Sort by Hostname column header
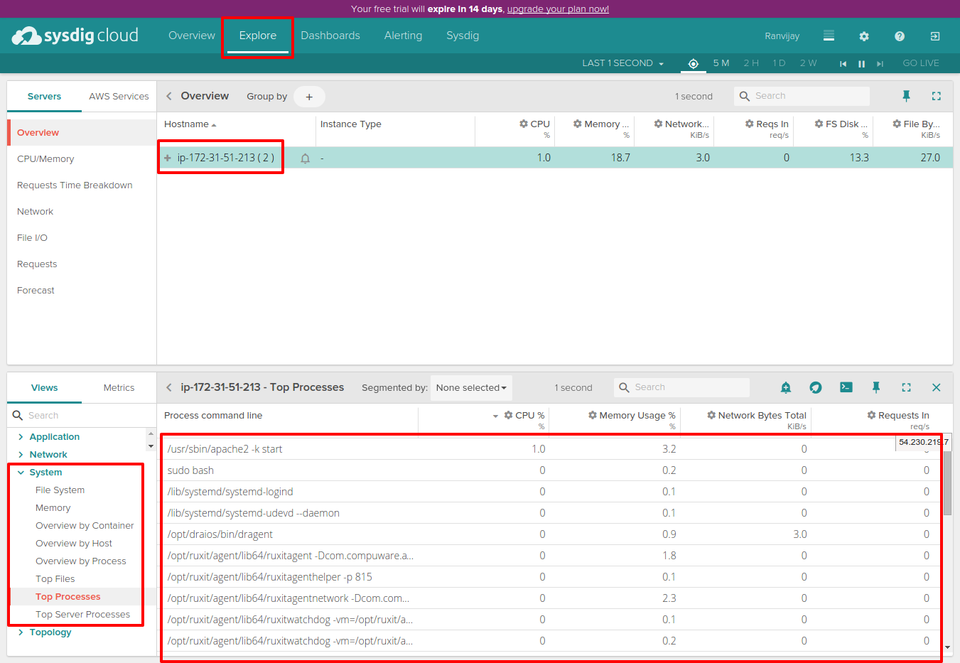The width and height of the screenshot is (960, 663). pos(190,124)
